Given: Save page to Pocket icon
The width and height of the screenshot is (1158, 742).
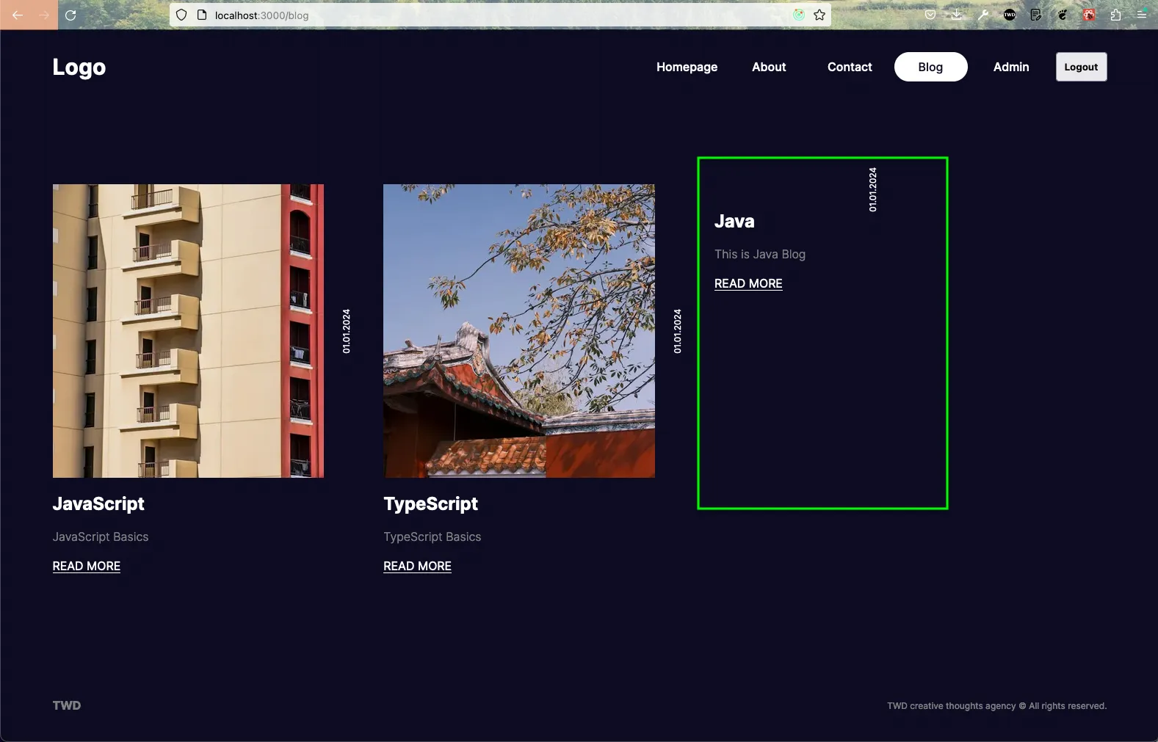Looking at the screenshot, I should point(930,15).
